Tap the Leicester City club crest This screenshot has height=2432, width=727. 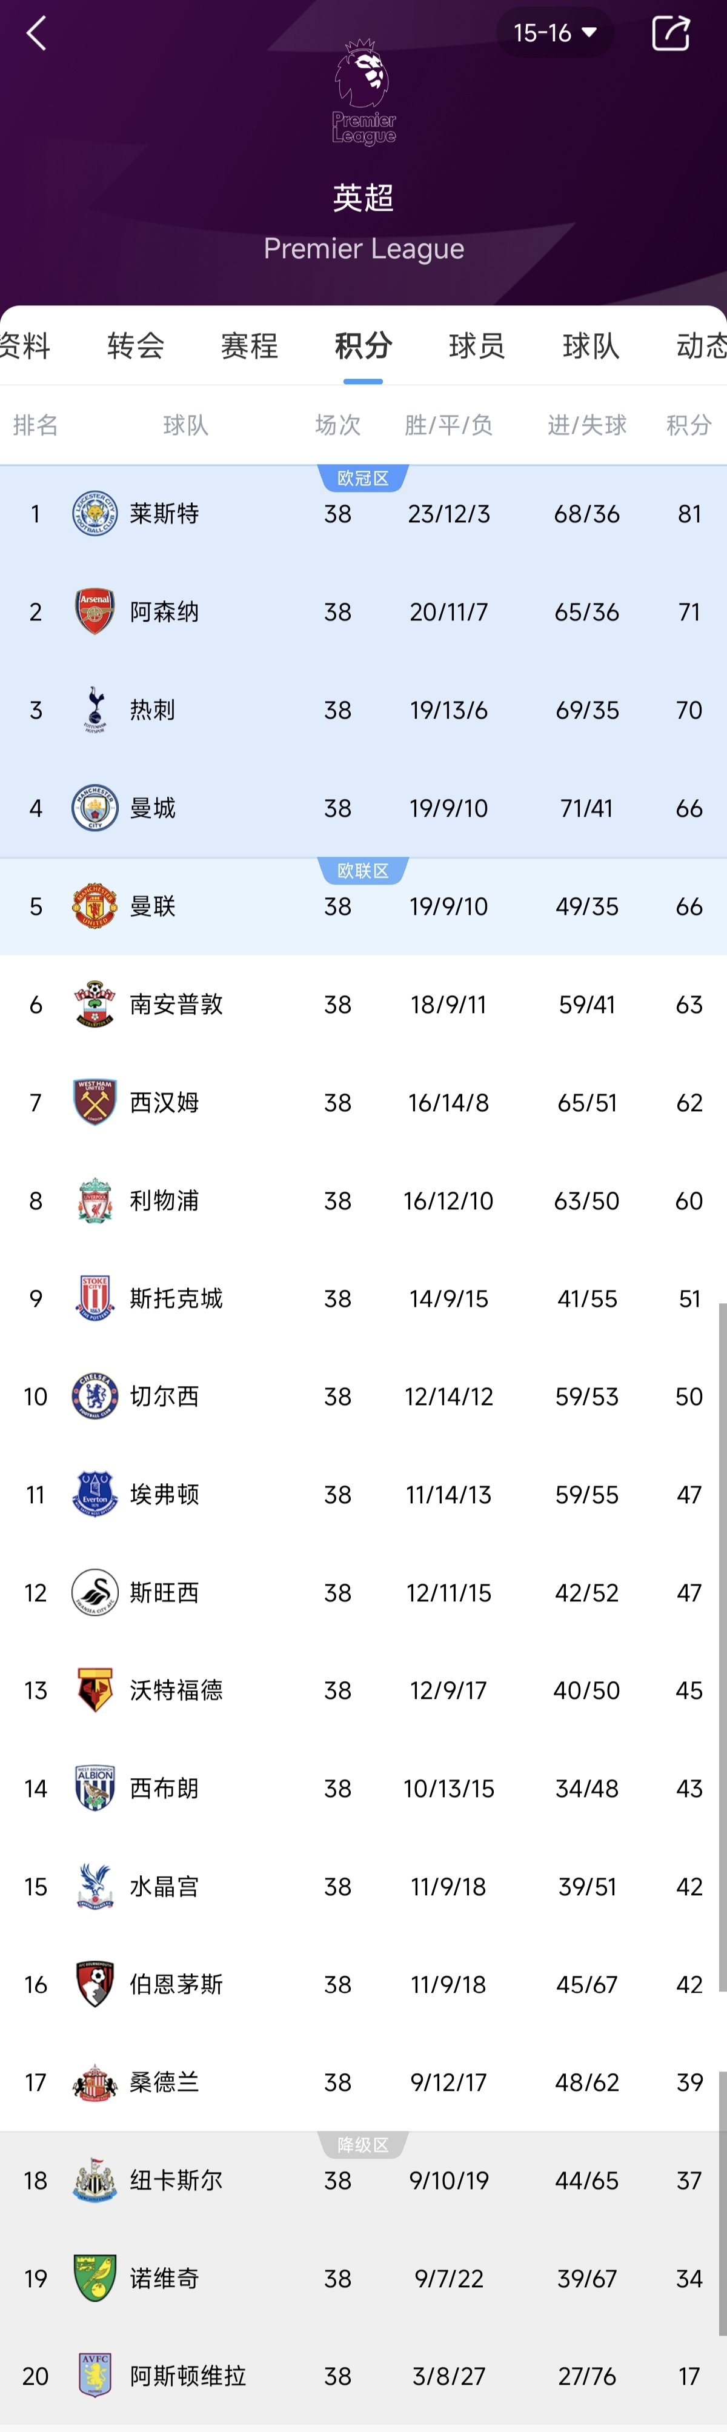[95, 514]
